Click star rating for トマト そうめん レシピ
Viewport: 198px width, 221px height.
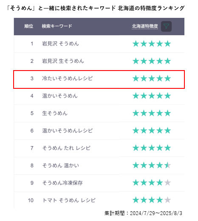point(152,200)
